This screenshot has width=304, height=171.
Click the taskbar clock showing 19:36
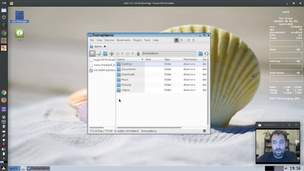(x=295, y=168)
